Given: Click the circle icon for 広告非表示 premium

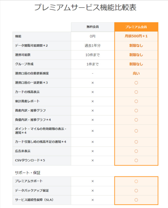Looking at the screenshot, I should coord(136,151).
